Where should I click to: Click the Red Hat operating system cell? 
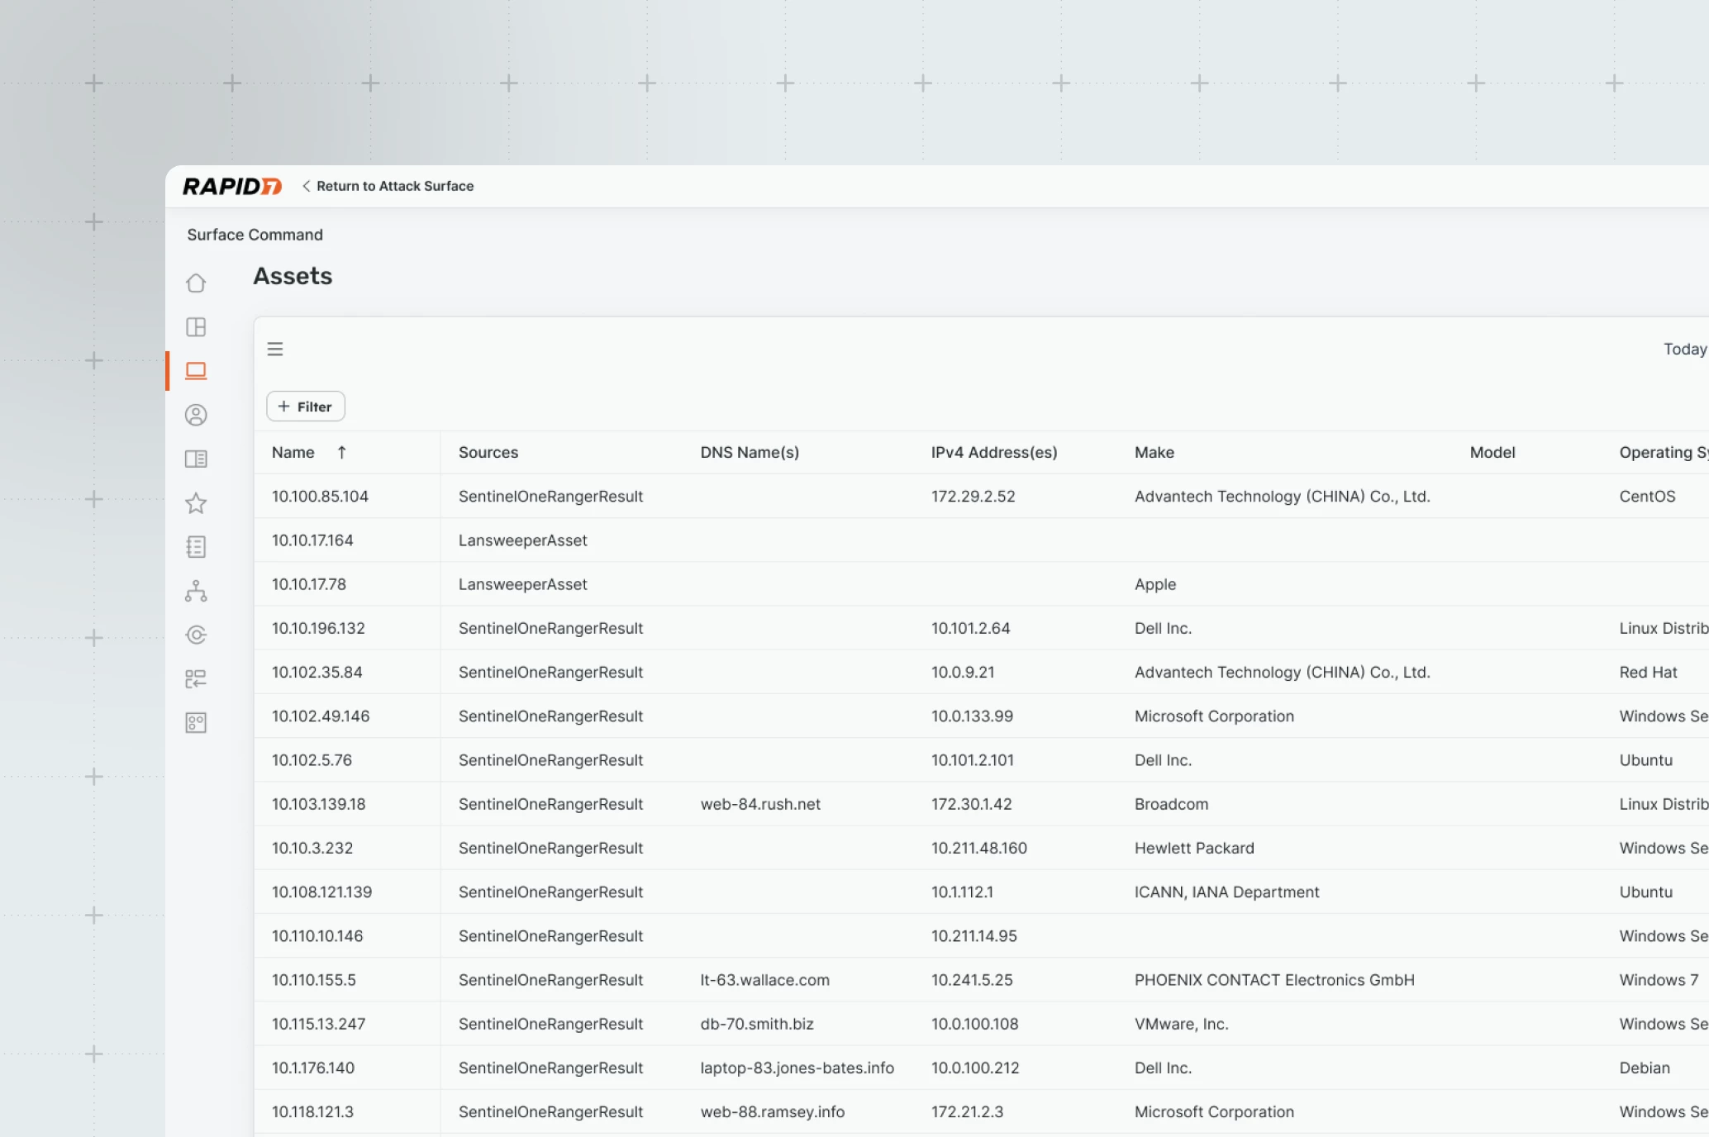pyautogui.click(x=1648, y=672)
